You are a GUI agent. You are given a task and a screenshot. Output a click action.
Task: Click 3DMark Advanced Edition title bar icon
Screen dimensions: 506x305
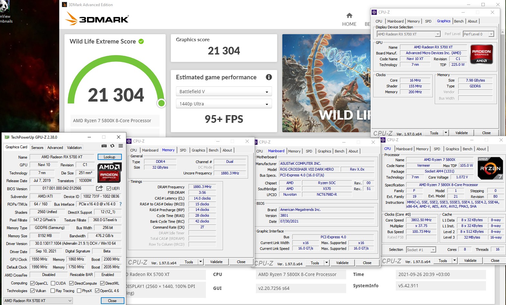[64, 5]
